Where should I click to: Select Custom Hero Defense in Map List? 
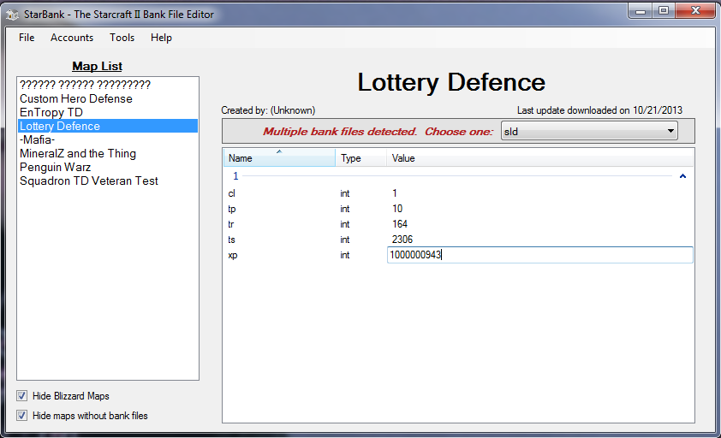[108, 99]
